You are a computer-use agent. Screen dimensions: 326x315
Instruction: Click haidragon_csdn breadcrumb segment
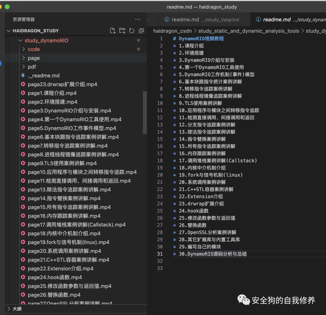[173, 31]
